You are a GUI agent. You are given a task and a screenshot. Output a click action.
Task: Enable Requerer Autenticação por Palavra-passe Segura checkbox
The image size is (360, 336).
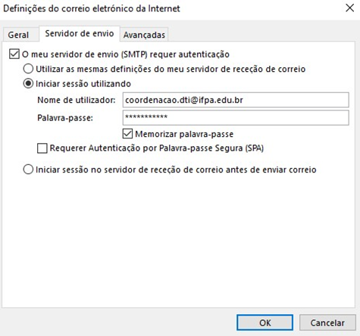click(42, 148)
